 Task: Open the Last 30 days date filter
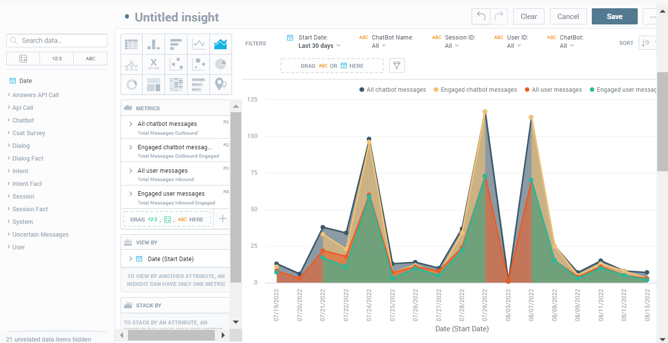(x=316, y=45)
